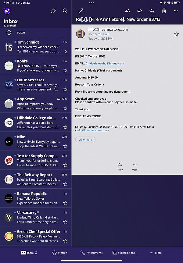Tap the compose pencil icon
This screenshot has width=183, height=263.
53,11
